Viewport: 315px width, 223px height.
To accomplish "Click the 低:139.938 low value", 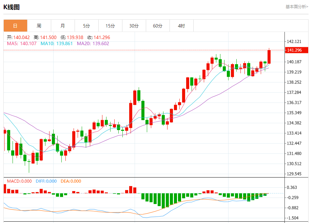I will click(72, 37).
